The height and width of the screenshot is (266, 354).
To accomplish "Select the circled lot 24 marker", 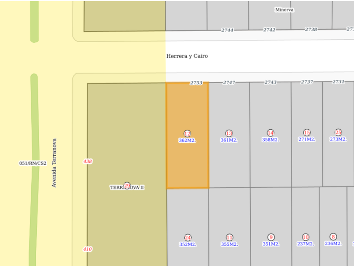I will point(188,237).
